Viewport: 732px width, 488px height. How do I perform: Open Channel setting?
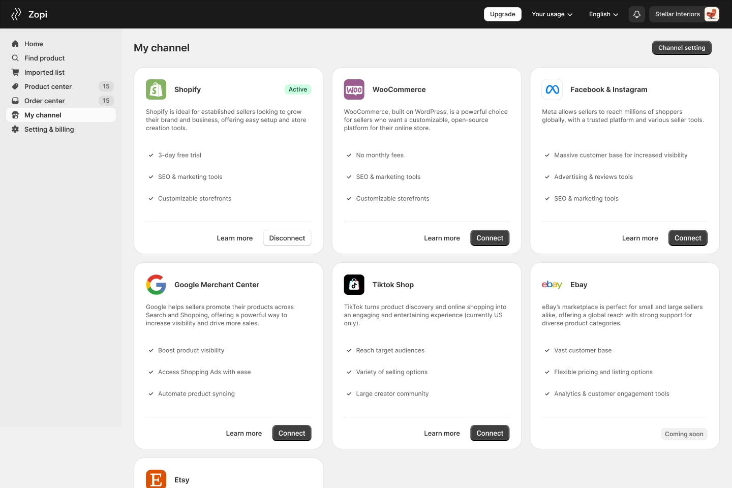pos(682,48)
